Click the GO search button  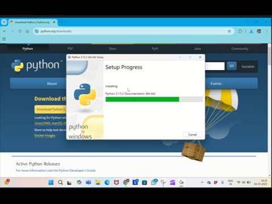point(232,66)
